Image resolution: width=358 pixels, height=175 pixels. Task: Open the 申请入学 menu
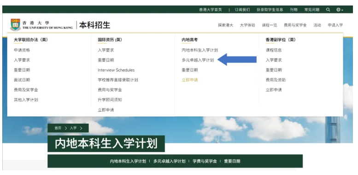coord(335,25)
